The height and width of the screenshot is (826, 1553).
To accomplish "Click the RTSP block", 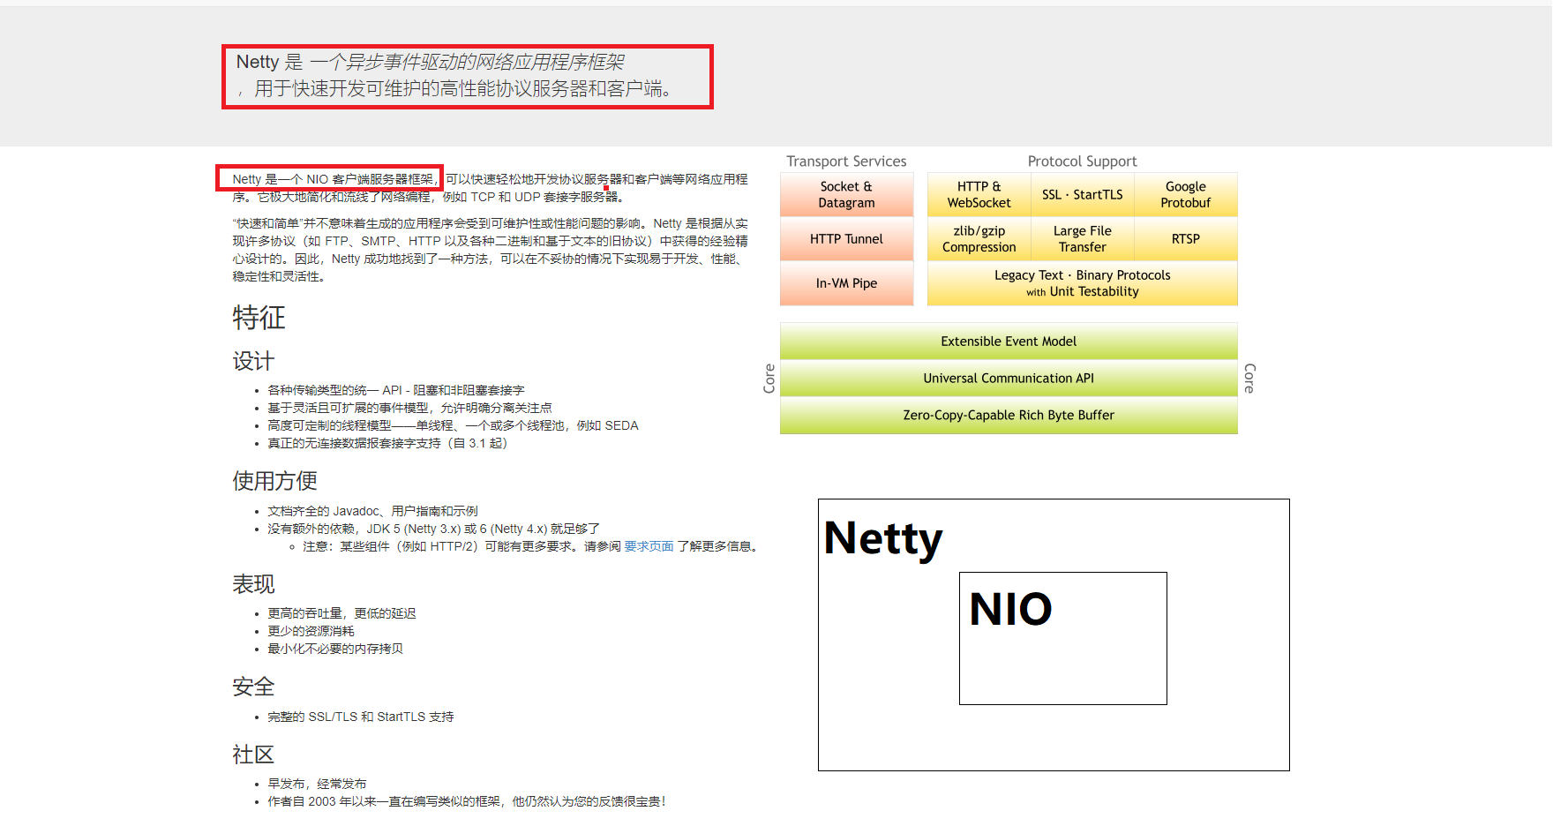I will tap(1185, 239).
